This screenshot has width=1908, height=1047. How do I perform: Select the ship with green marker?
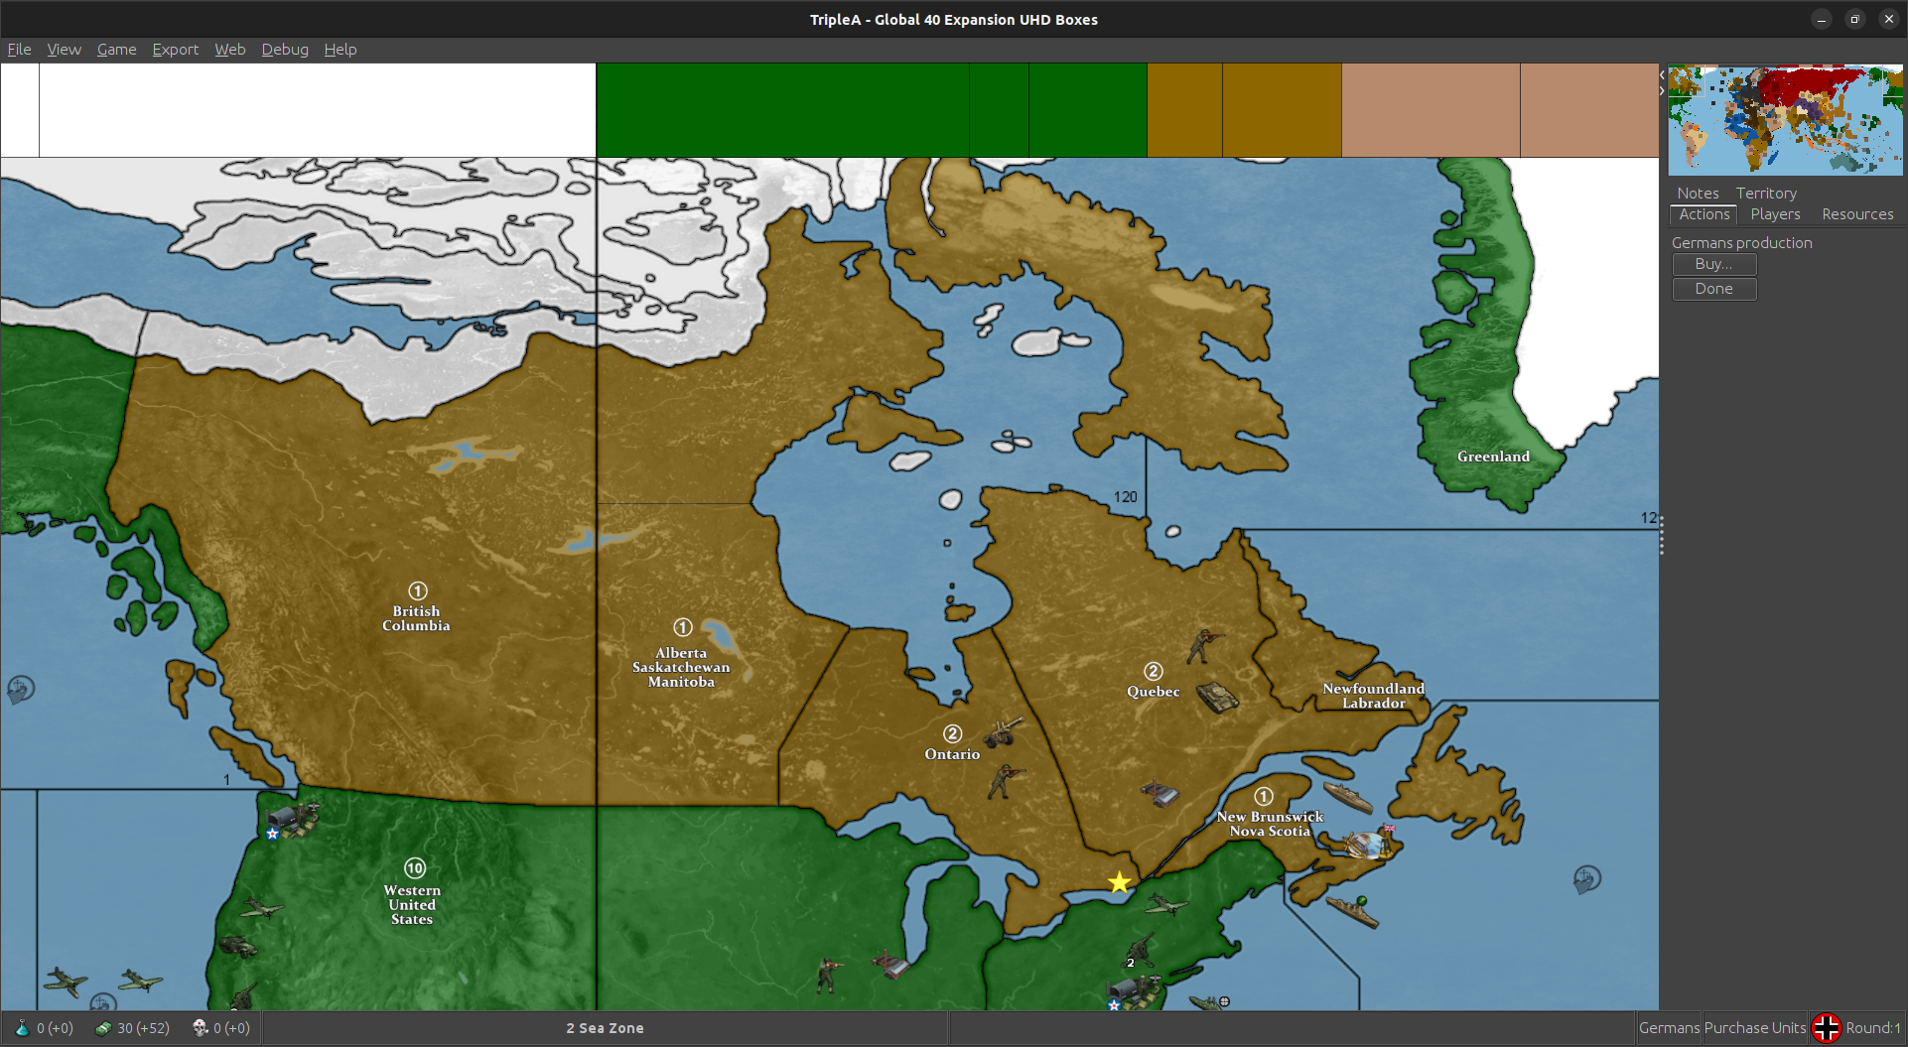[x=1352, y=911]
